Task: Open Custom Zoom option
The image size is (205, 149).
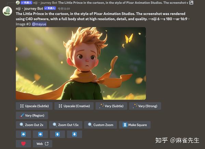Action: 100,125
